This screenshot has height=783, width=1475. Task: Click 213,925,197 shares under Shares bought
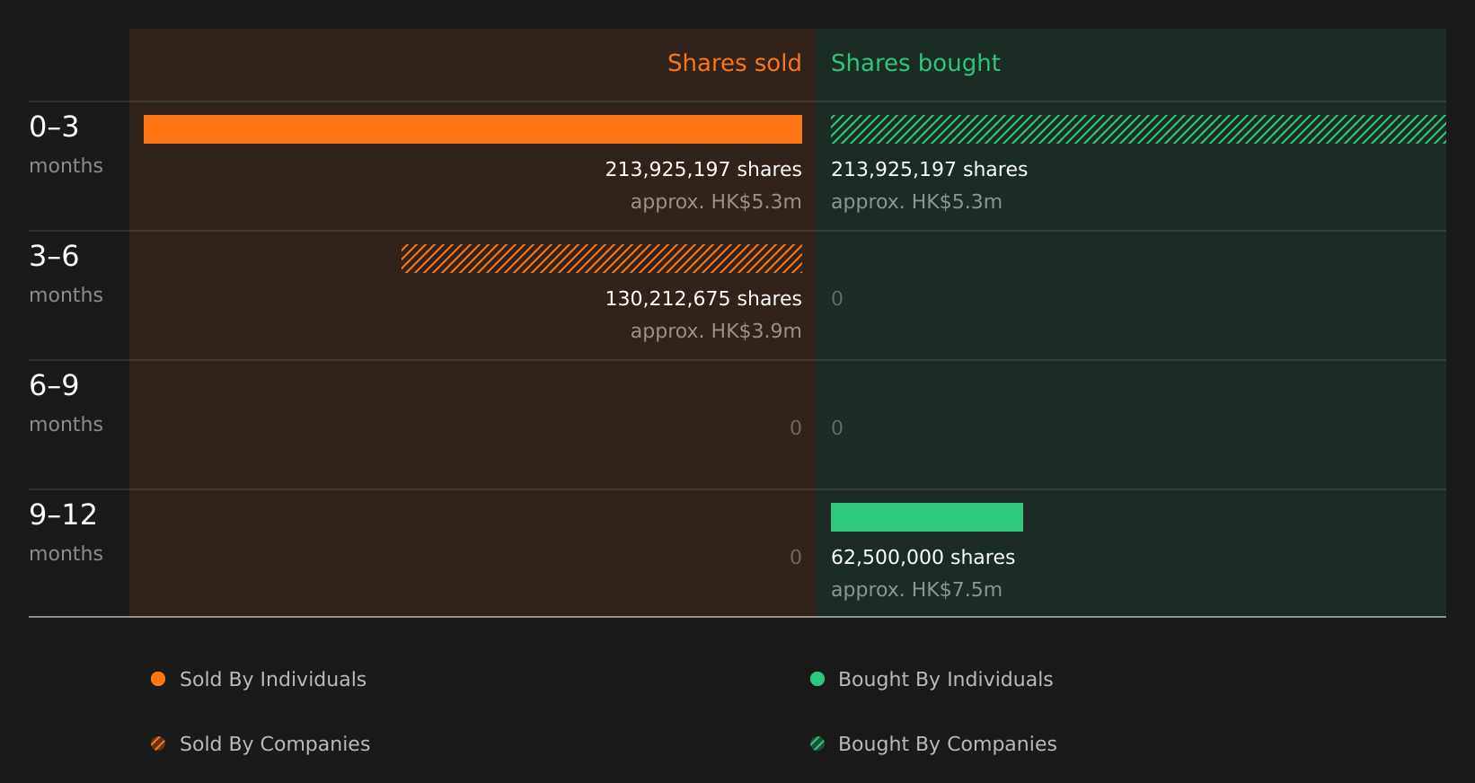tap(930, 170)
